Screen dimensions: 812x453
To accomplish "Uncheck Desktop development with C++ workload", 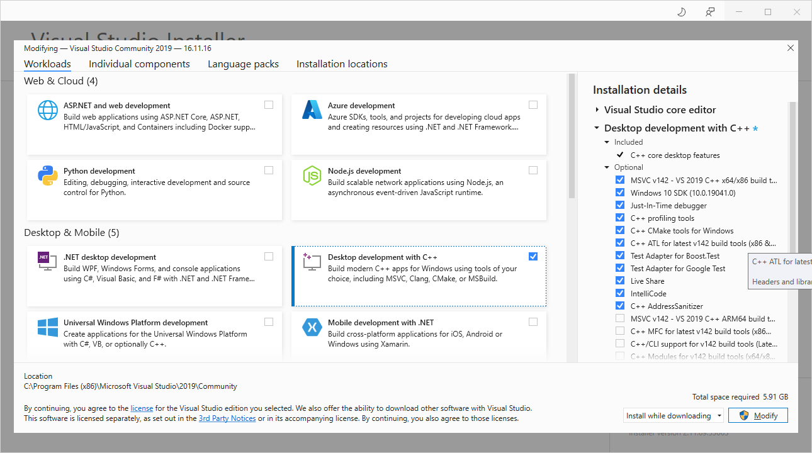I will click(x=533, y=257).
